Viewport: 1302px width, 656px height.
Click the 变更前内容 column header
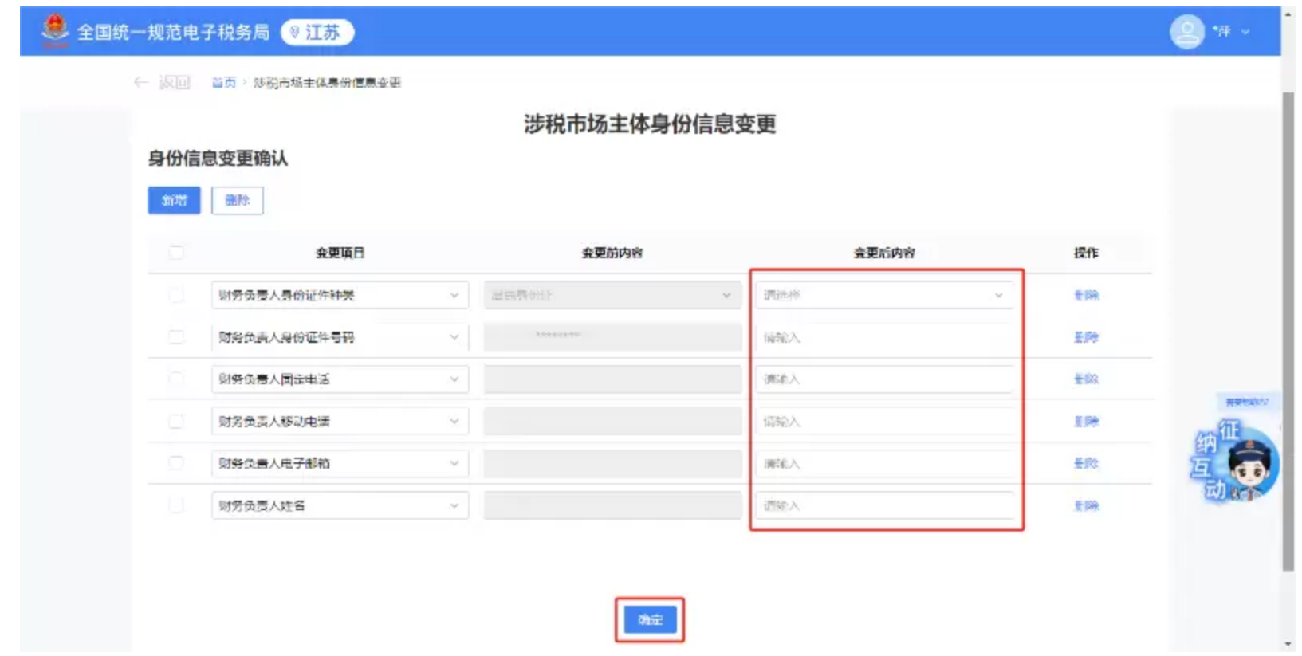tap(612, 253)
